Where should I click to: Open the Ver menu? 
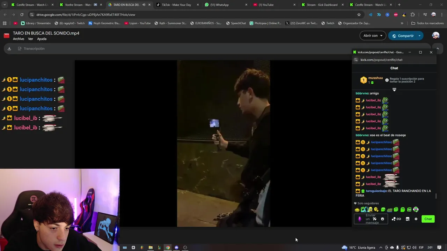pyautogui.click(x=30, y=39)
